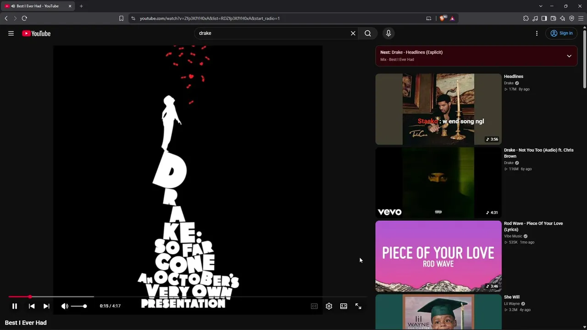
Task: Mute tab audio via speaker icon
Action: coord(13,6)
